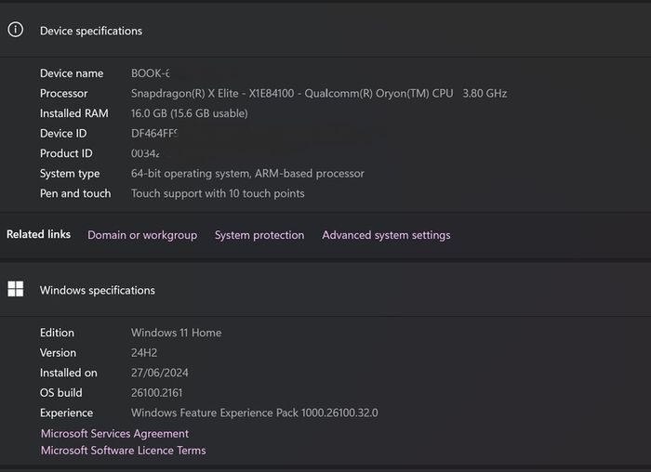
Task: Open Microsoft Software Licence Terms link
Action: (124, 451)
